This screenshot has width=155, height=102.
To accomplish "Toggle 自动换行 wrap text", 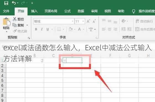I will click(144, 21).
